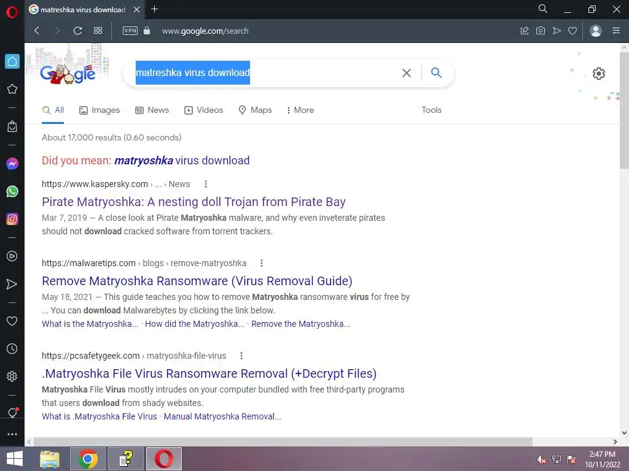The width and height of the screenshot is (629, 471).
Task: Open options for the pcsafetygeek result
Action: pos(241,356)
